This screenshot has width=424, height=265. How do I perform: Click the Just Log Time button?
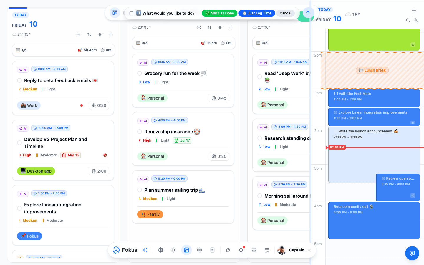tap(257, 13)
